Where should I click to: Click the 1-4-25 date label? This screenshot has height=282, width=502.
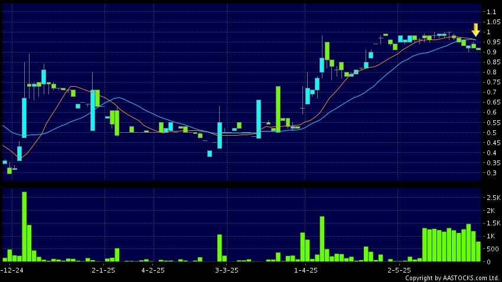[x=306, y=270]
